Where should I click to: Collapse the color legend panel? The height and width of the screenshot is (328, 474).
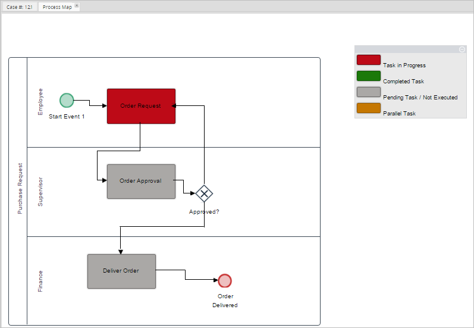coord(462,49)
